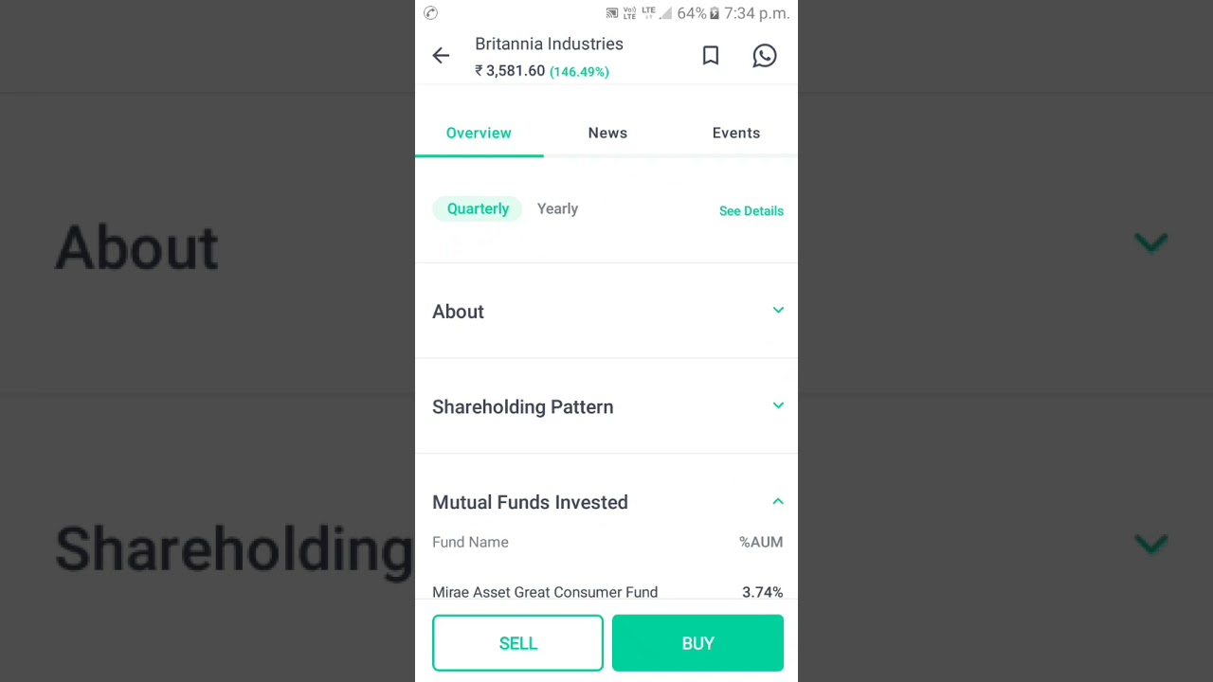Image resolution: width=1213 pixels, height=682 pixels.
Task: Expand the About section chevron
Action: pos(778,311)
